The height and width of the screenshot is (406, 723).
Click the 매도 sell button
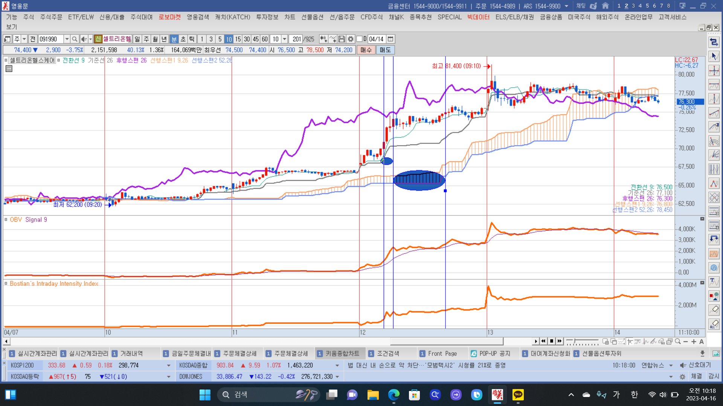point(385,50)
